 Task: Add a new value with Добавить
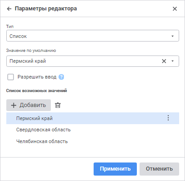click(28, 105)
